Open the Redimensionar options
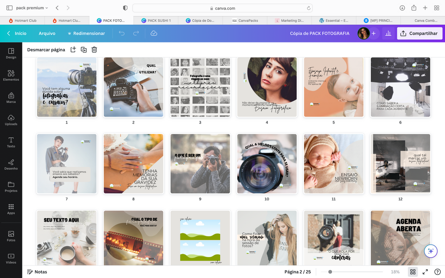The width and height of the screenshot is (445, 278). pos(86,34)
